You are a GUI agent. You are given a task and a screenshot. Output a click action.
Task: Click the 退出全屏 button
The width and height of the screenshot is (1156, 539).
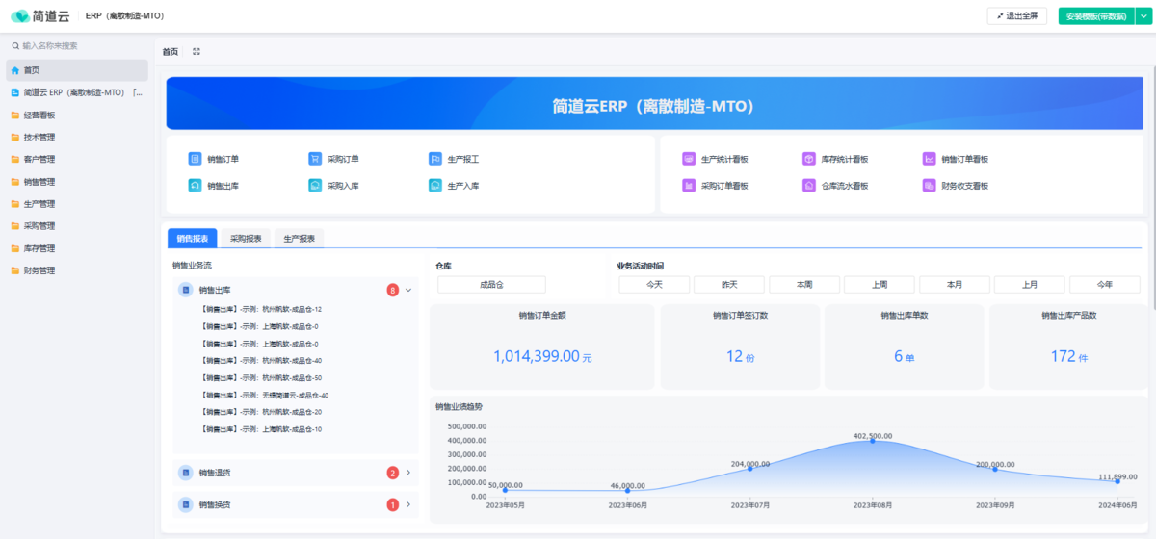(1016, 16)
